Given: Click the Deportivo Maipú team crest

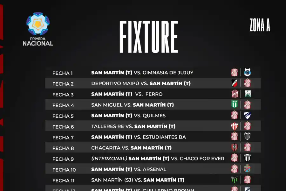Looking at the screenshot, I should point(235,83).
